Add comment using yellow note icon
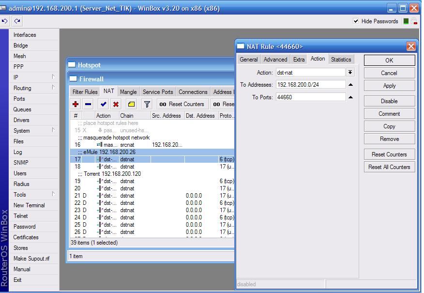This screenshot has height=293, width=424. (x=132, y=104)
